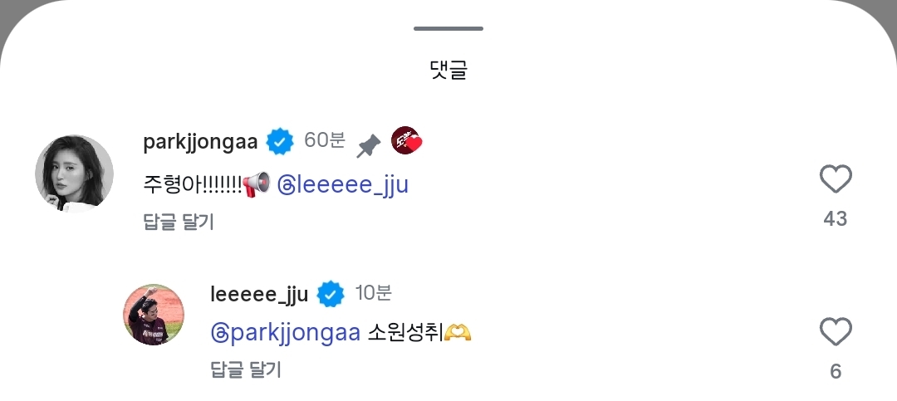
Task: Click the drag handle at sheet top
Action: coord(448,28)
